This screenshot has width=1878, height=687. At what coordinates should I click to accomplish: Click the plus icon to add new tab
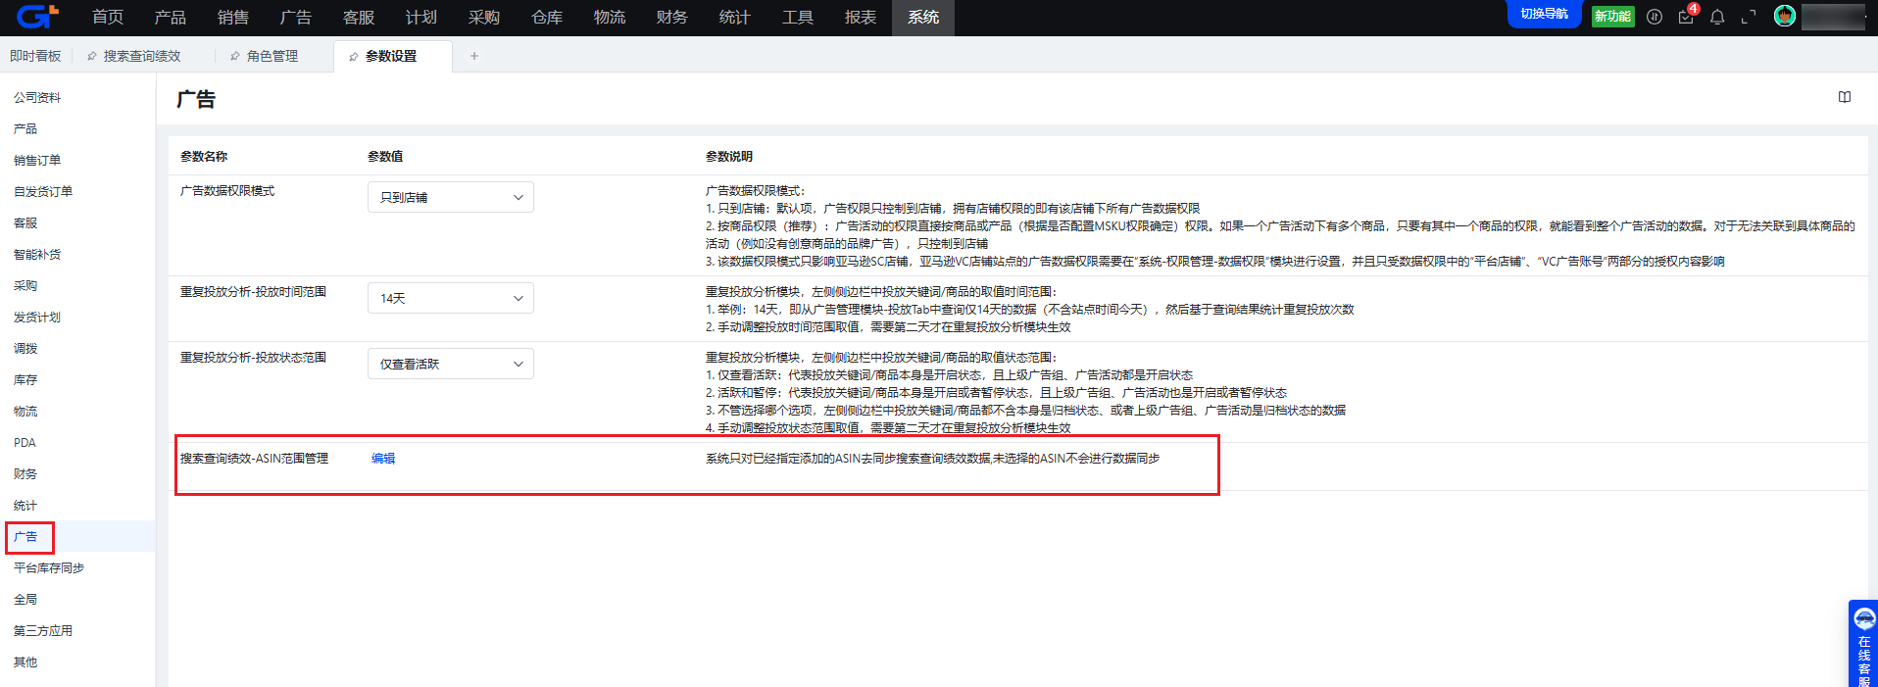[x=474, y=56]
